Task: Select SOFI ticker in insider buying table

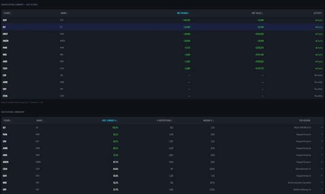Action: coord(5,20)
